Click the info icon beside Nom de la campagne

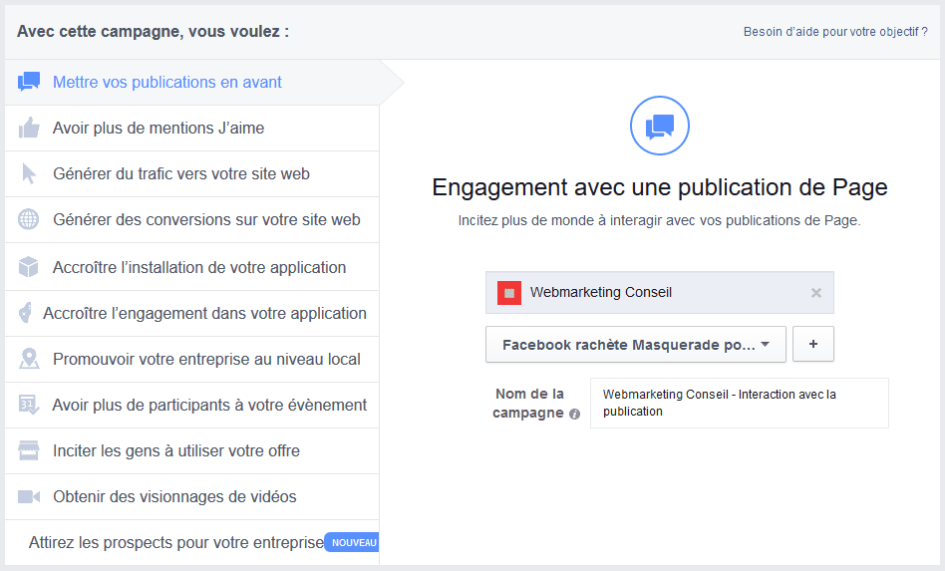pos(574,414)
